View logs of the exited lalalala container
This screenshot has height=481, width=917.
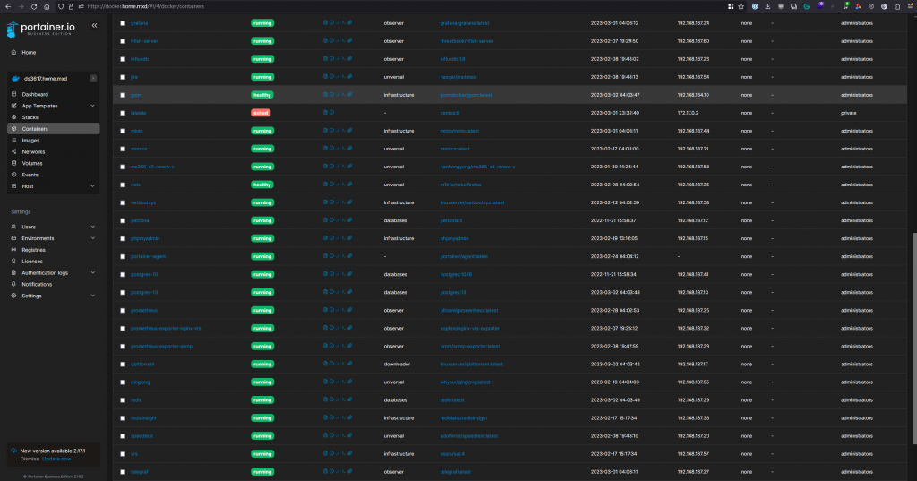point(325,112)
